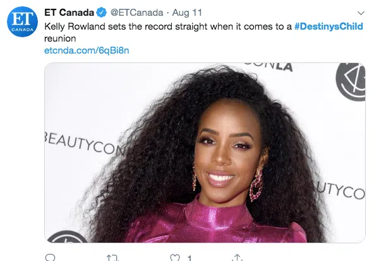
Task: Share the tweet using the upload arrow icon
Action: 237,257
